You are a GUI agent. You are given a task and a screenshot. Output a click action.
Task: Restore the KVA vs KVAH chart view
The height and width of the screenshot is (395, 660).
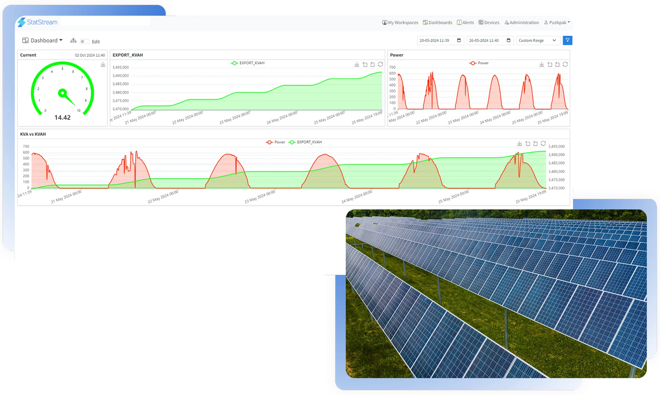[x=543, y=143]
